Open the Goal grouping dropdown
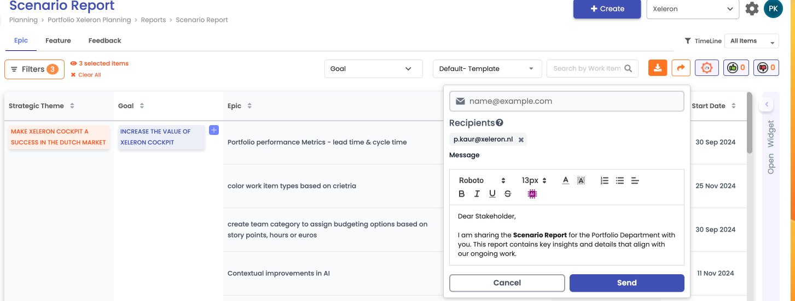 coord(373,69)
